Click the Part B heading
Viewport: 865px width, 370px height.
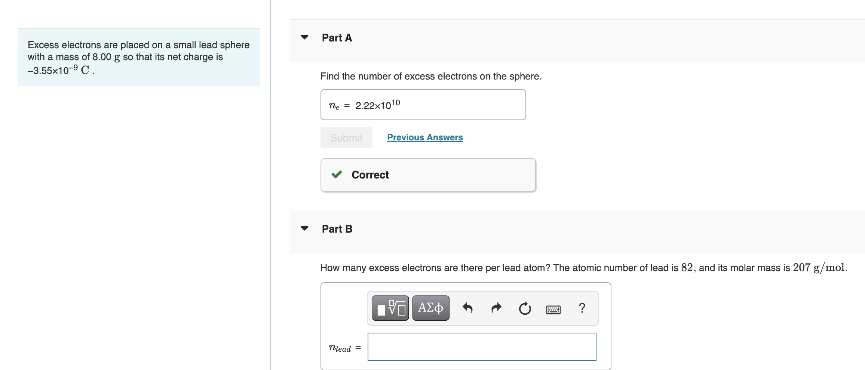(337, 229)
